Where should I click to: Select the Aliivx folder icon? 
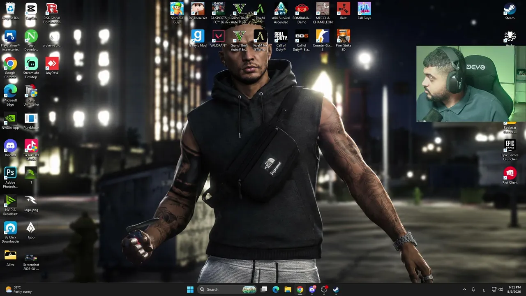[10, 258]
